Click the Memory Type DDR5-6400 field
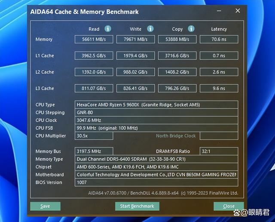This screenshot has width=275, height=222. pyautogui.click(x=156, y=159)
